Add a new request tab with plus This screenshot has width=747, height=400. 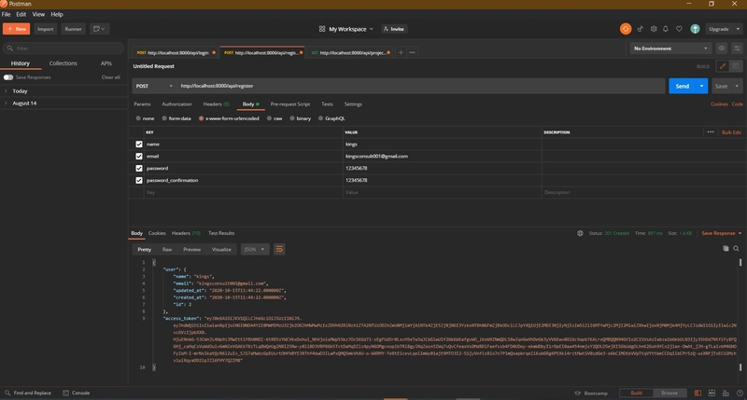401,52
